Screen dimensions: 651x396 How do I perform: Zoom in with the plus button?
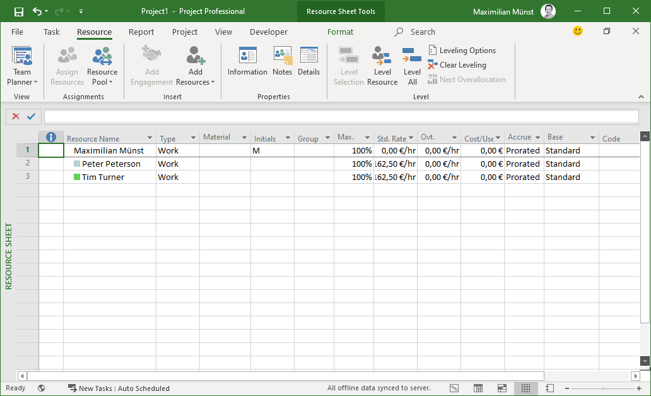(x=639, y=388)
